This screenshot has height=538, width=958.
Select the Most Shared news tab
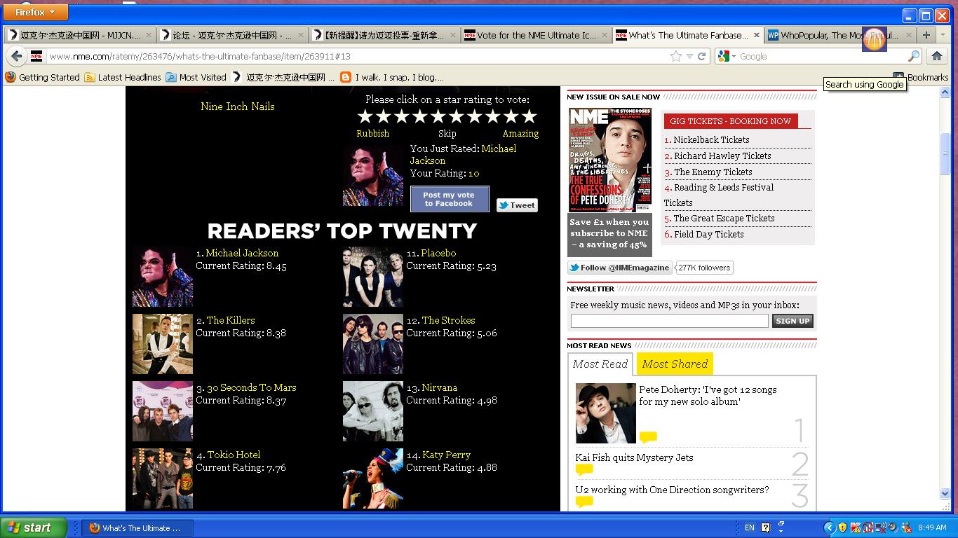(x=674, y=364)
